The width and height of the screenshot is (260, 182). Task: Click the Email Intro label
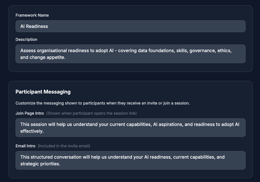[25, 146]
